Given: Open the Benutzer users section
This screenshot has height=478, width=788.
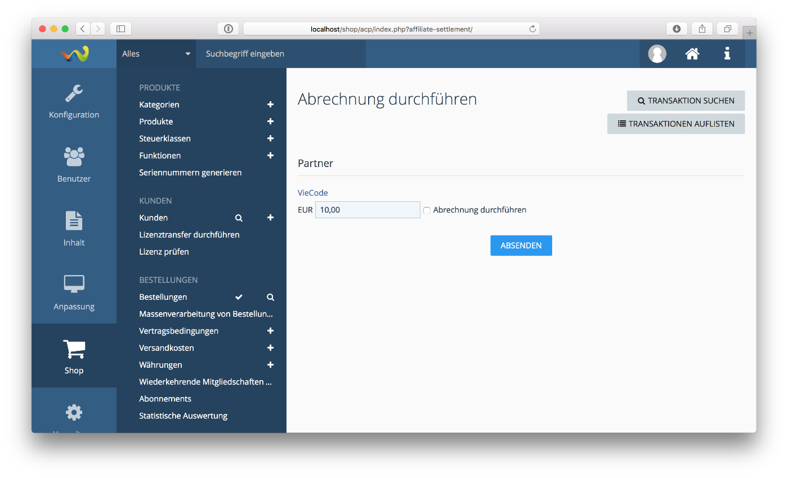Looking at the screenshot, I should 74,165.
